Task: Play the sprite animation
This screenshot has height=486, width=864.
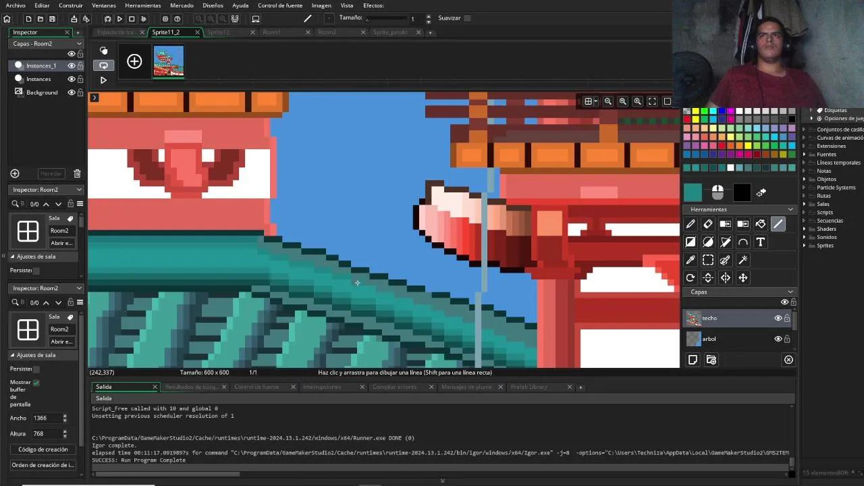Action: (103, 80)
